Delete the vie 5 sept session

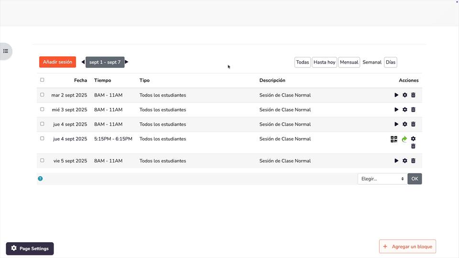[413, 161]
